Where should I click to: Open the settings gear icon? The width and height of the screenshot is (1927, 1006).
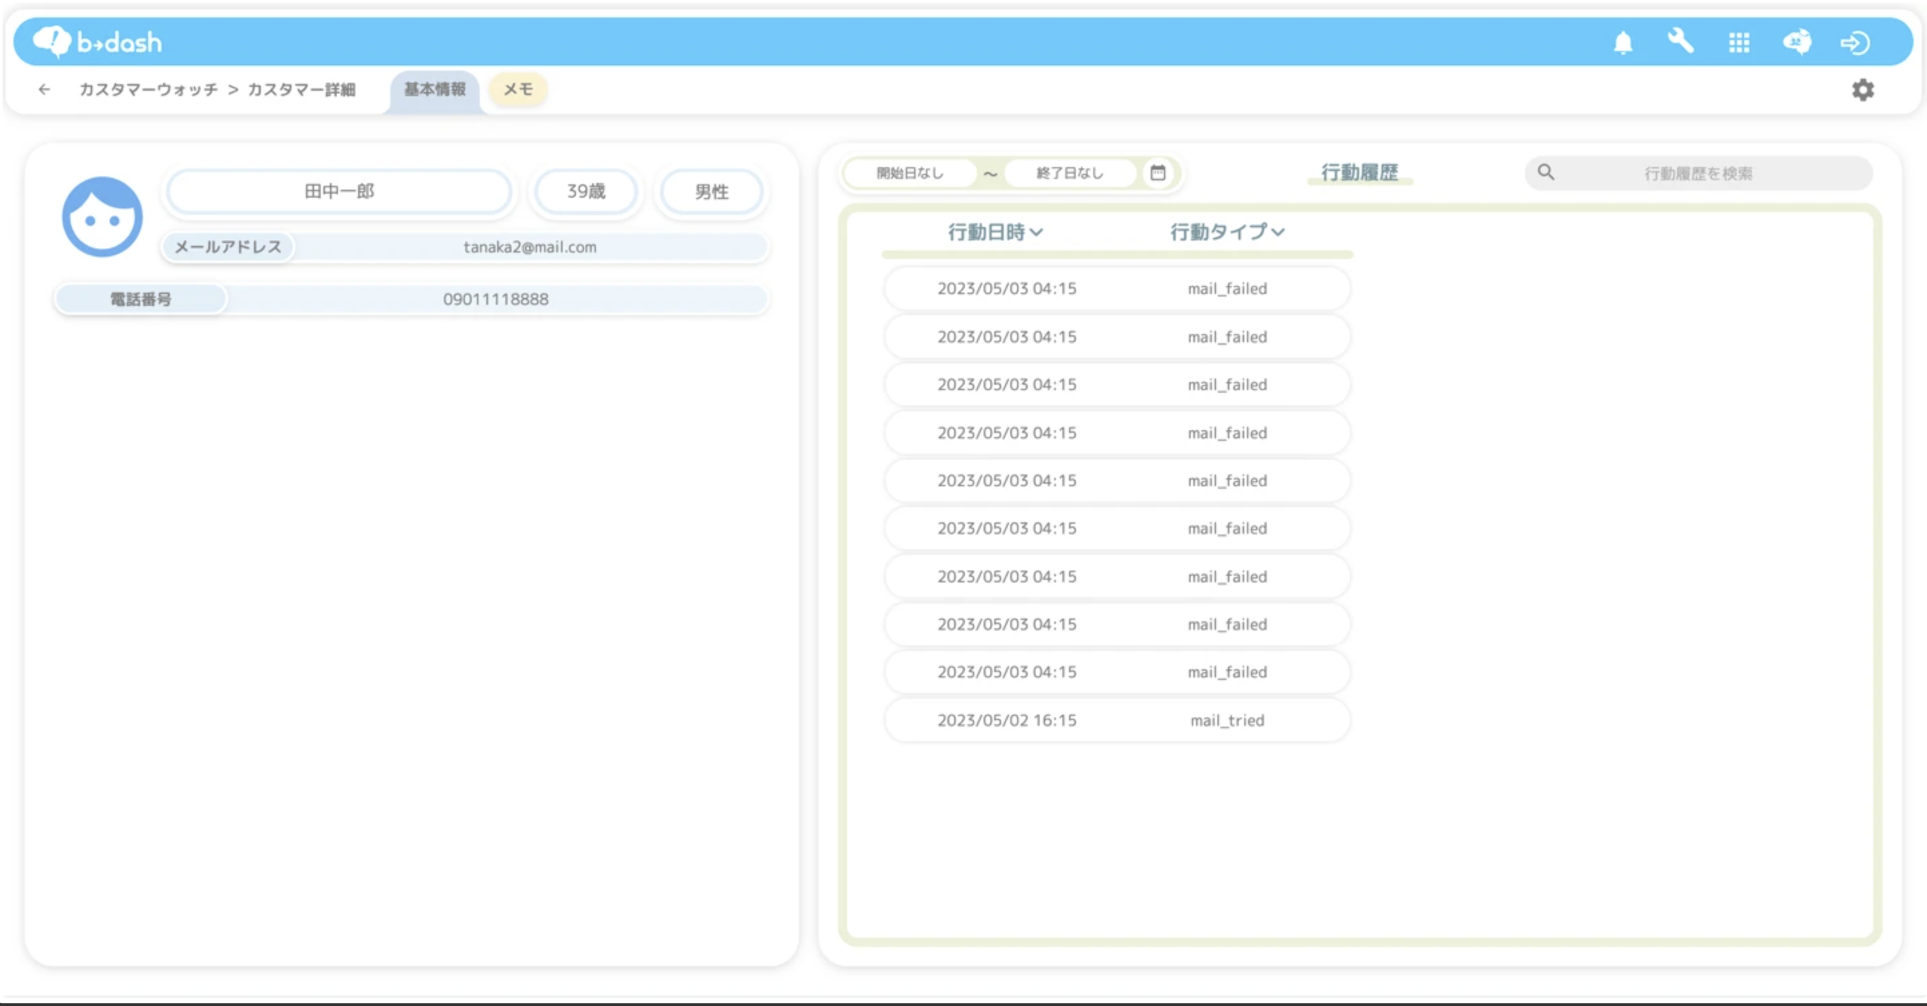click(1863, 90)
